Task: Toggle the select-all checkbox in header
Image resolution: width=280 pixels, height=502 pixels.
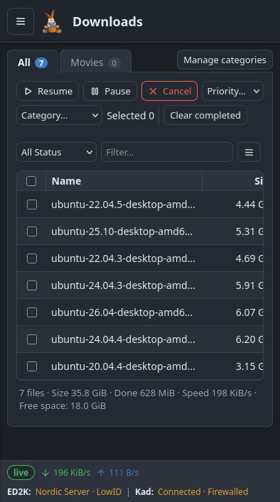Action: [31, 181]
